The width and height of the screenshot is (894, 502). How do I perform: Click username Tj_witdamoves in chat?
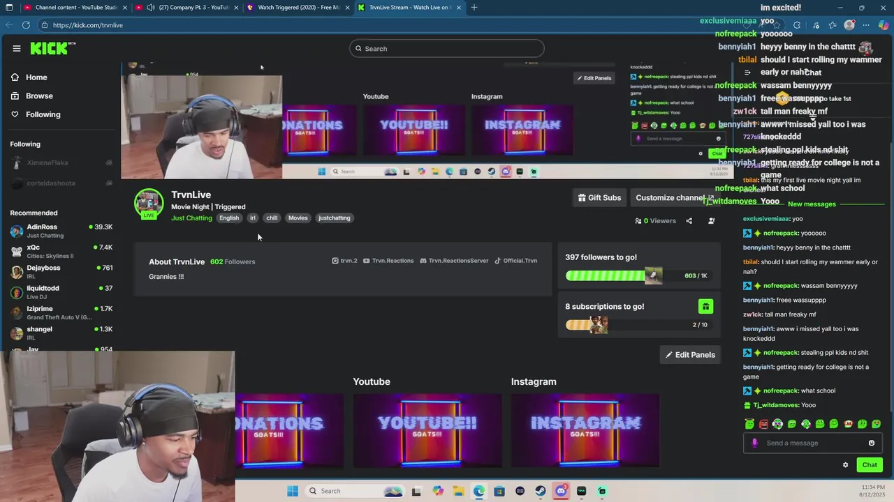pos(775,405)
